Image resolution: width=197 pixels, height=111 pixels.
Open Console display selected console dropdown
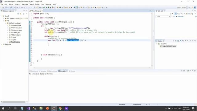click(x=186, y=71)
